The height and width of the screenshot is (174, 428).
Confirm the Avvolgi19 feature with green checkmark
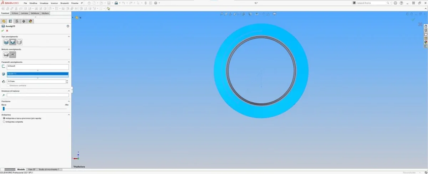[2, 31]
